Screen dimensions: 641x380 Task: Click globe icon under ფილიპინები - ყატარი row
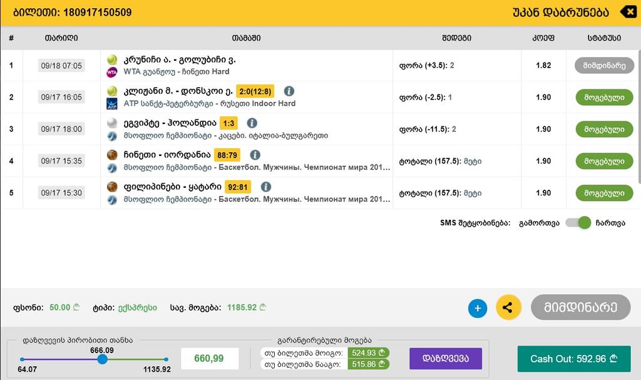click(112, 200)
